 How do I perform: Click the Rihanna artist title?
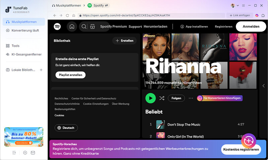183,66
